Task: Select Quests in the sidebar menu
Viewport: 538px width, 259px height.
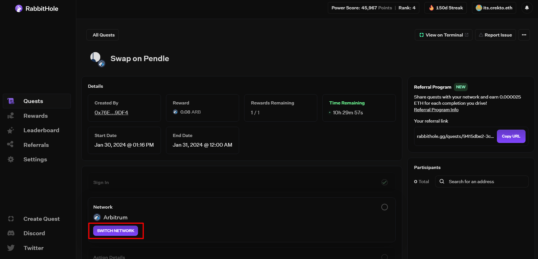Action: coord(33,101)
